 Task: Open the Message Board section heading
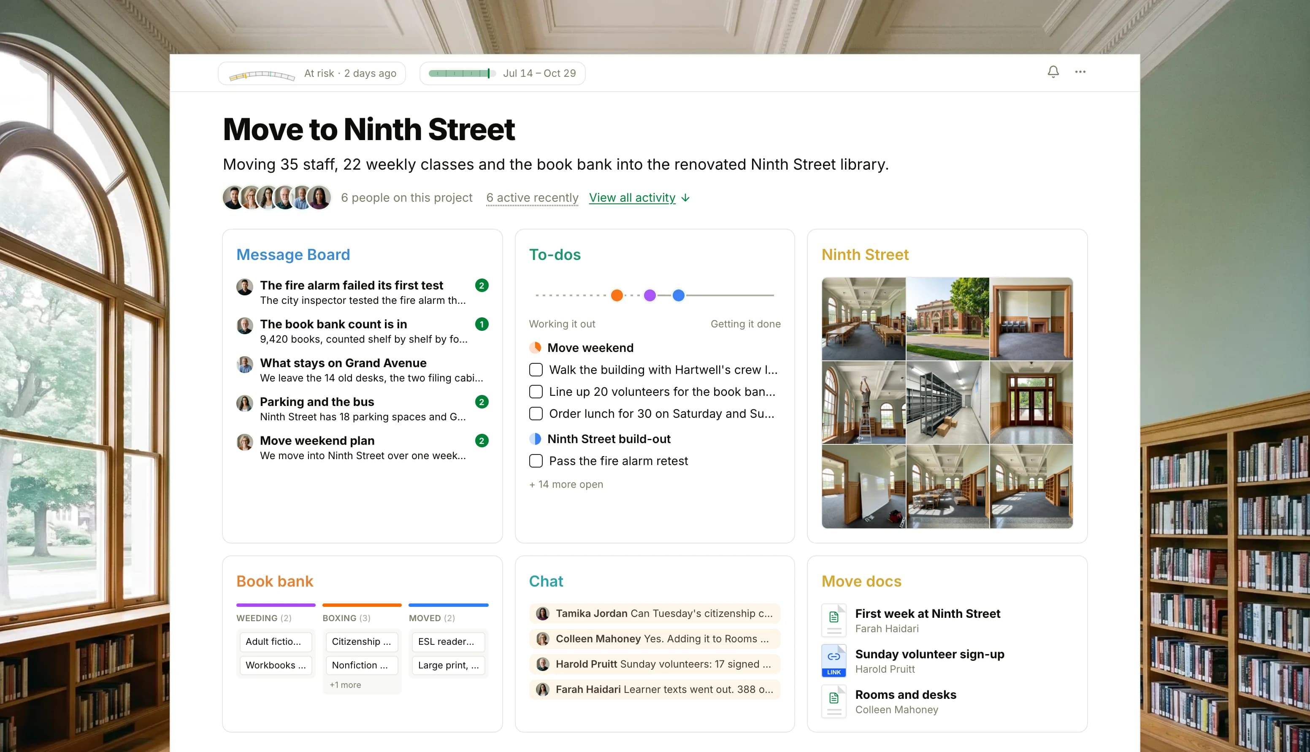293,254
